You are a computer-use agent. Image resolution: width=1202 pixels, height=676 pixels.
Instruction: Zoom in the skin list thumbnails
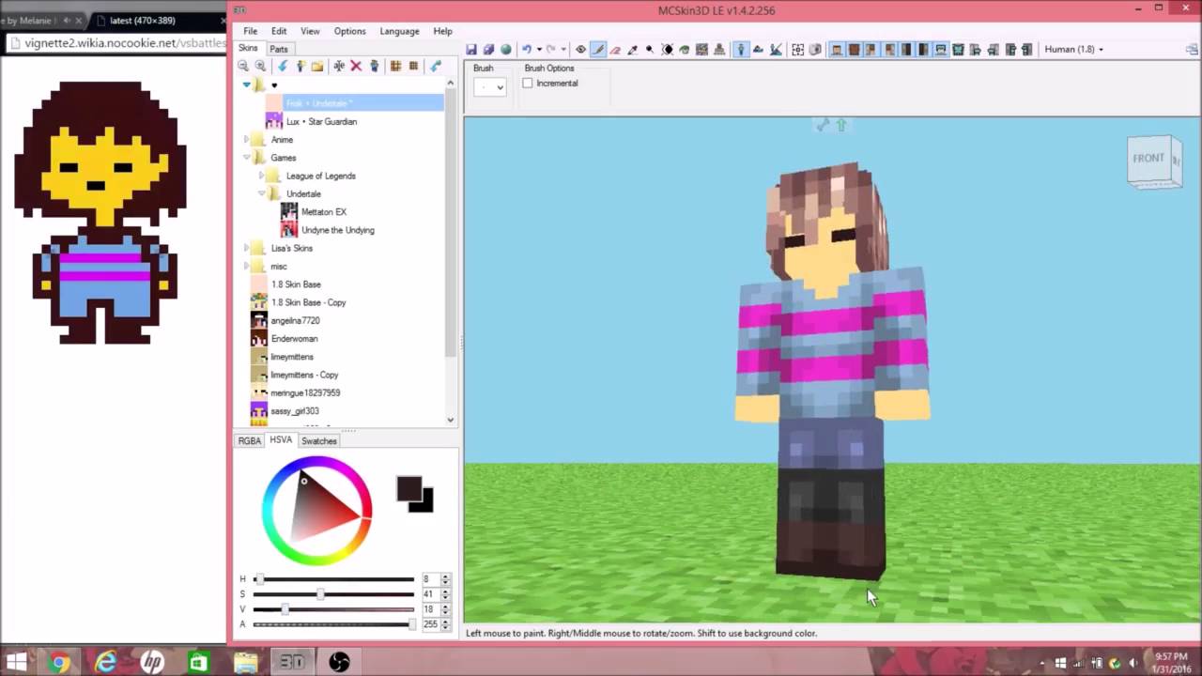[260, 66]
